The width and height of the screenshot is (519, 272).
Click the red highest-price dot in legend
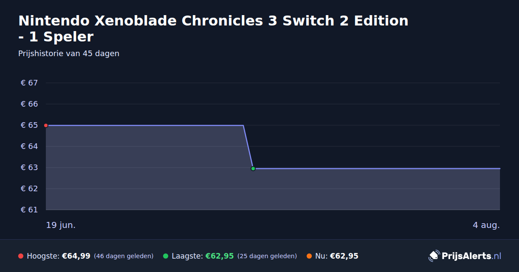[x=21, y=256]
